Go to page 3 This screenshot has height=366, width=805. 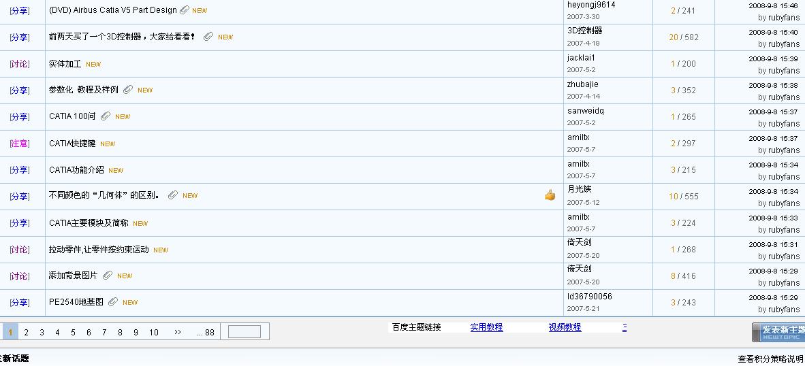(x=42, y=332)
